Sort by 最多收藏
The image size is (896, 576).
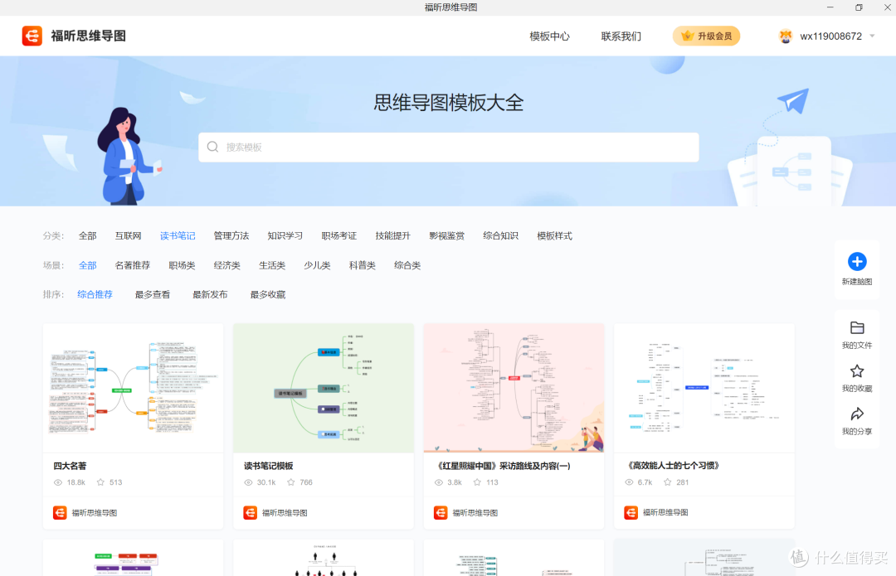point(268,294)
